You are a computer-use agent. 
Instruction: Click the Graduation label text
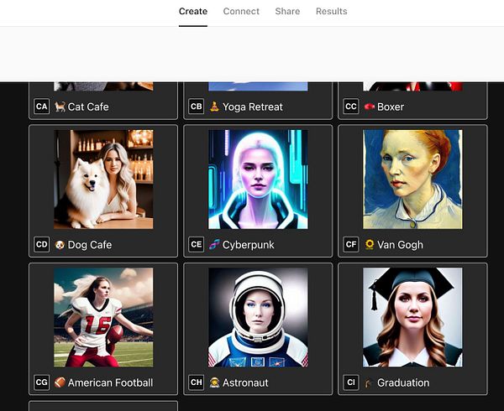(403, 382)
